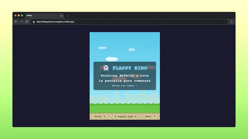The height and width of the screenshot is (139, 248).
Task: Click the FLAPPY KIRO title text
Action: tap(130, 68)
